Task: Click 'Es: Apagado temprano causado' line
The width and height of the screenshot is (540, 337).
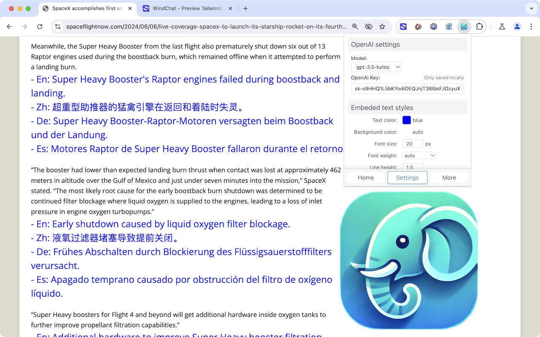Action: 182,286
